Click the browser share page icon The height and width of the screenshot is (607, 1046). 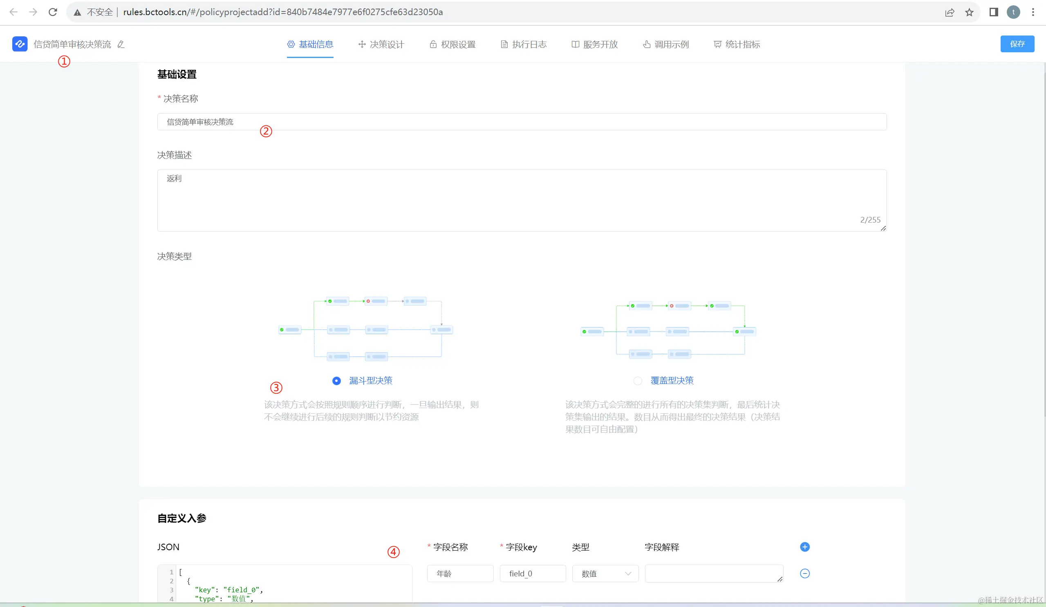point(950,12)
